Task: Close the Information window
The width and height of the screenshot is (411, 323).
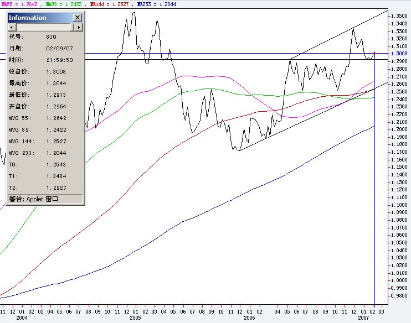Action: (x=78, y=18)
